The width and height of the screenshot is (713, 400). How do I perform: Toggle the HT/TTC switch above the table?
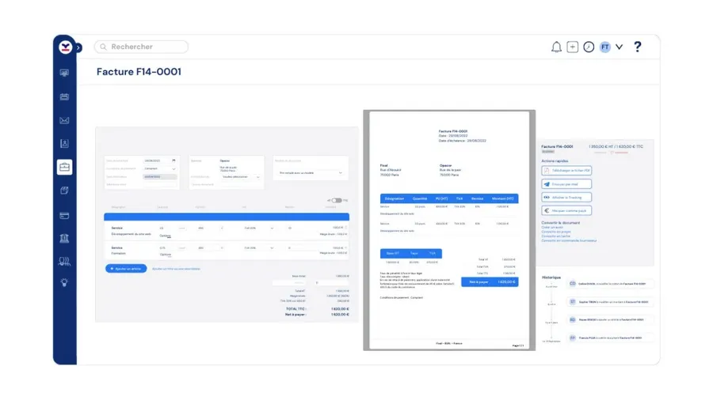pyautogui.click(x=337, y=201)
